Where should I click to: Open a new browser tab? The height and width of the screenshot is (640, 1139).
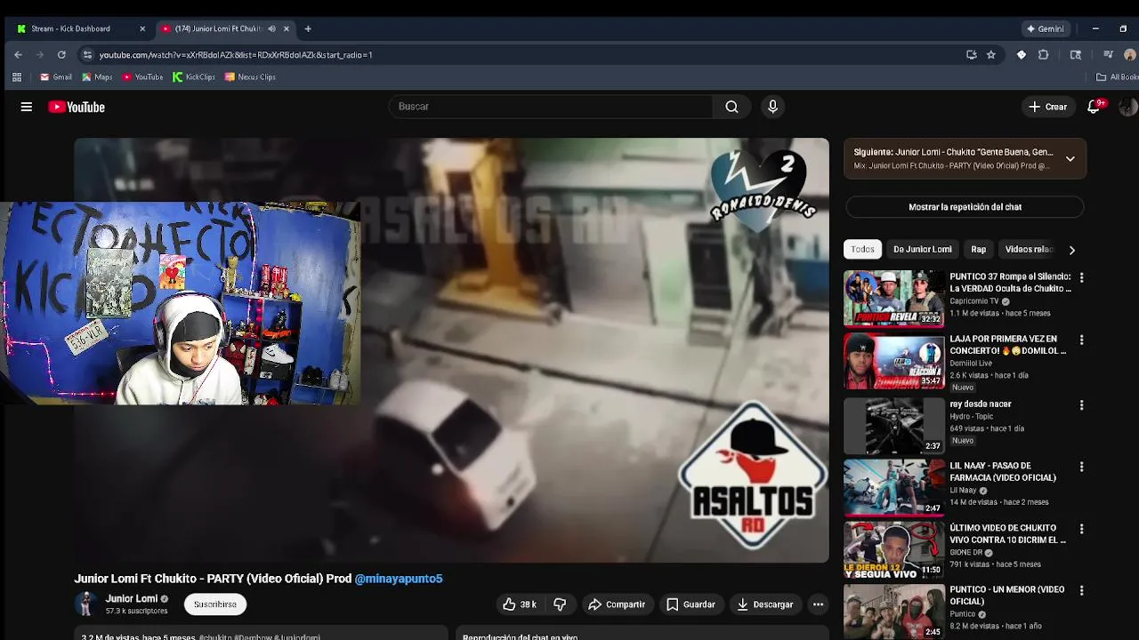pos(308,28)
